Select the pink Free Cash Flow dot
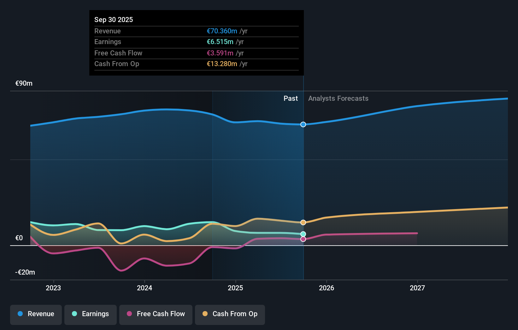518x330 pixels. click(129, 314)
